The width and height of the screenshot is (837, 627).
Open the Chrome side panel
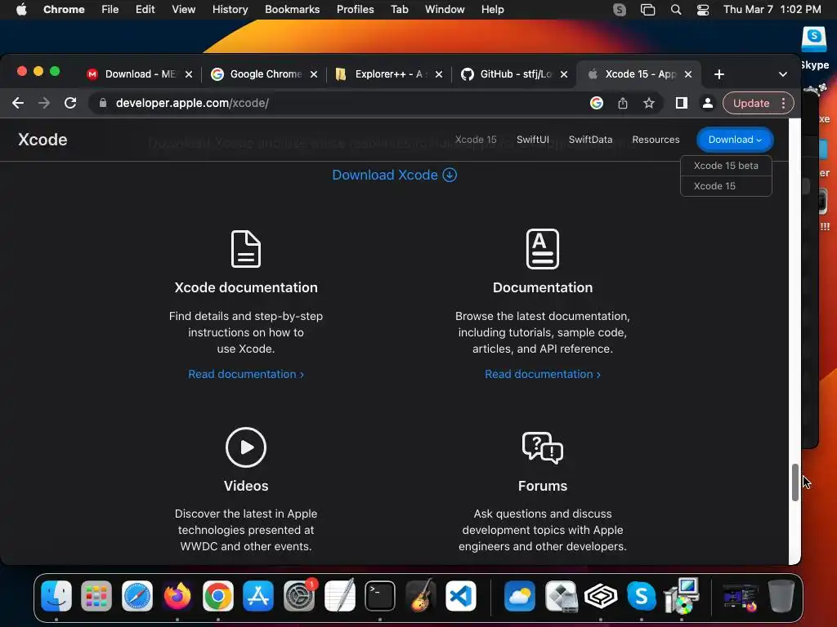tap(681, 103)
